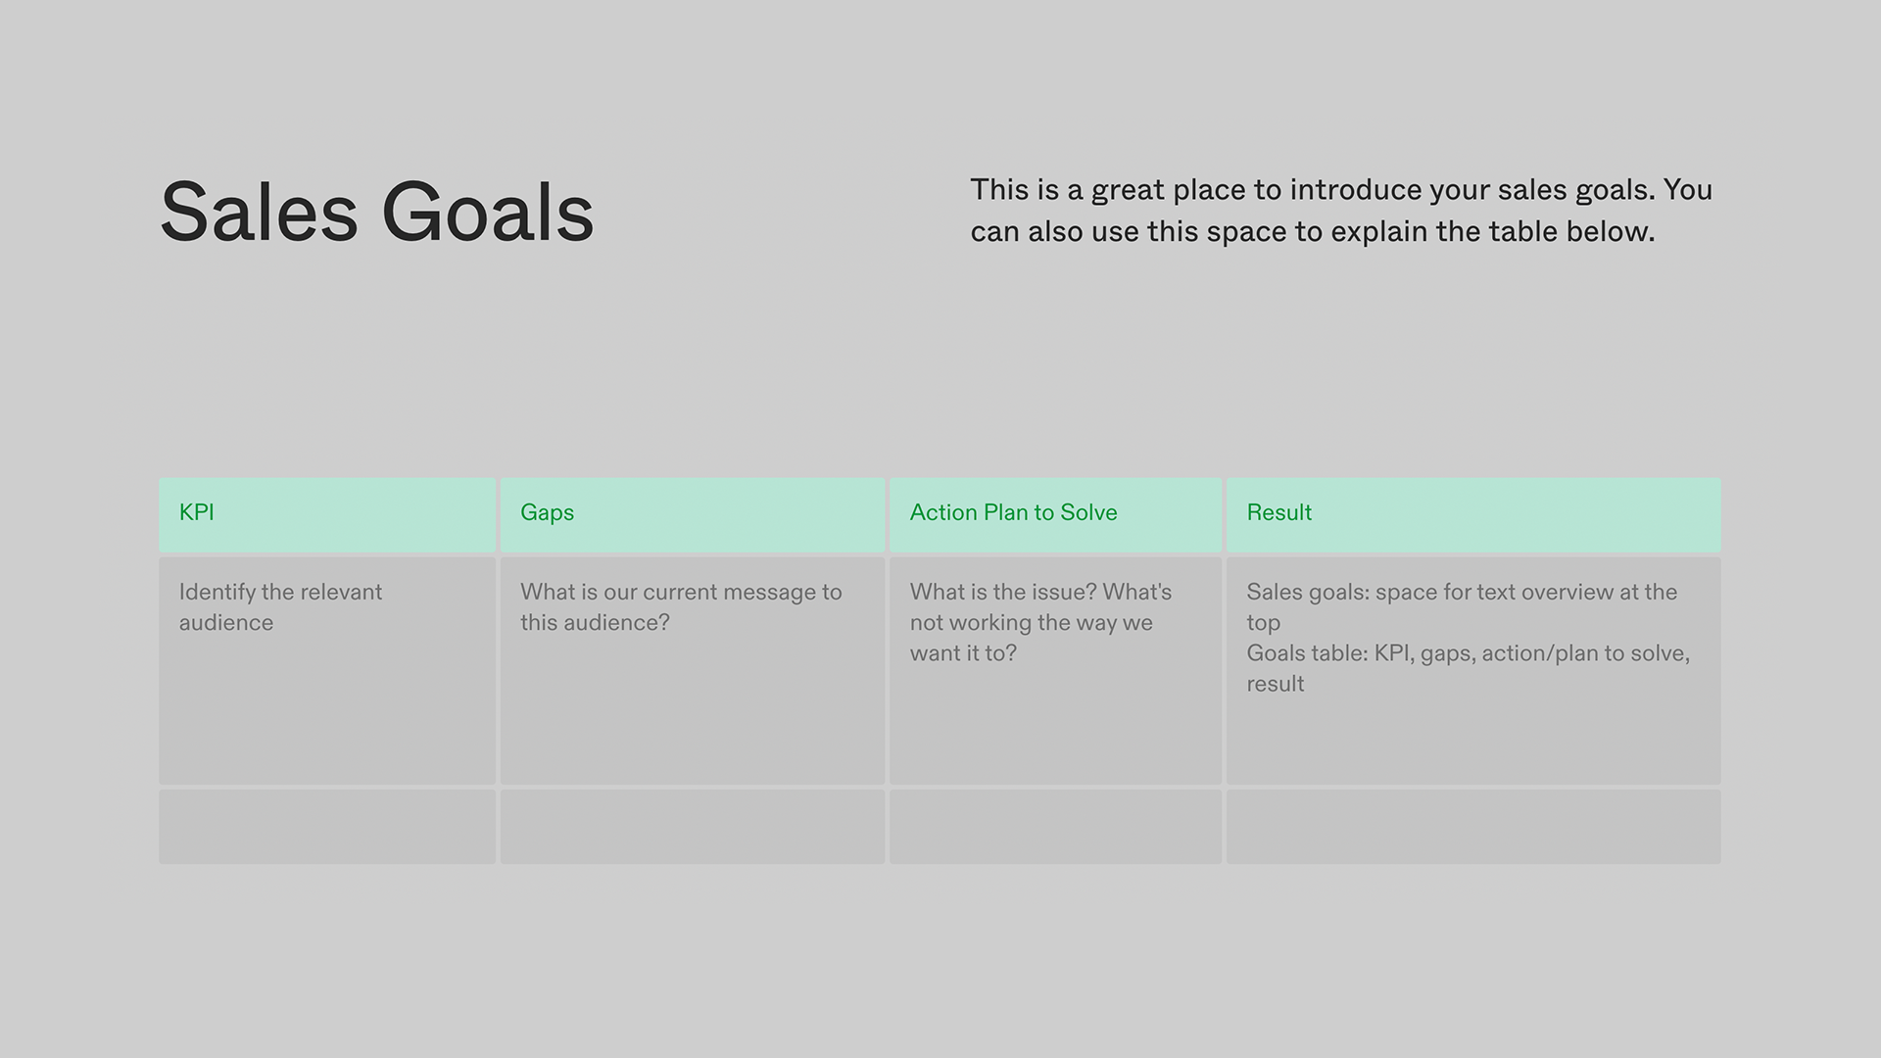Select the Result header cell
1881x1058 pixels.
[1472, 513]
